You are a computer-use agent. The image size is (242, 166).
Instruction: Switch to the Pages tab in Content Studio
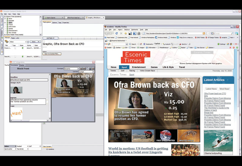tap(13, 38)
